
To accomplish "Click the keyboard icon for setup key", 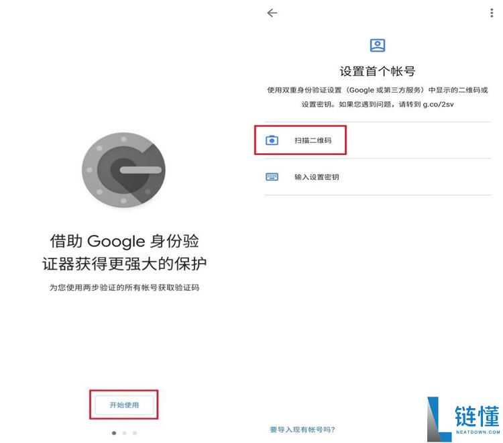I will (x=272, y=177).
